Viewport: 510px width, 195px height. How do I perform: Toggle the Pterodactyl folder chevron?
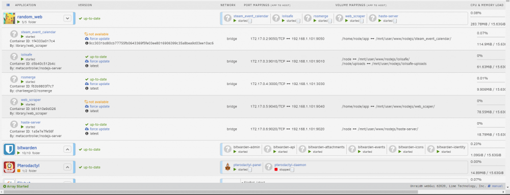[67, 167]
